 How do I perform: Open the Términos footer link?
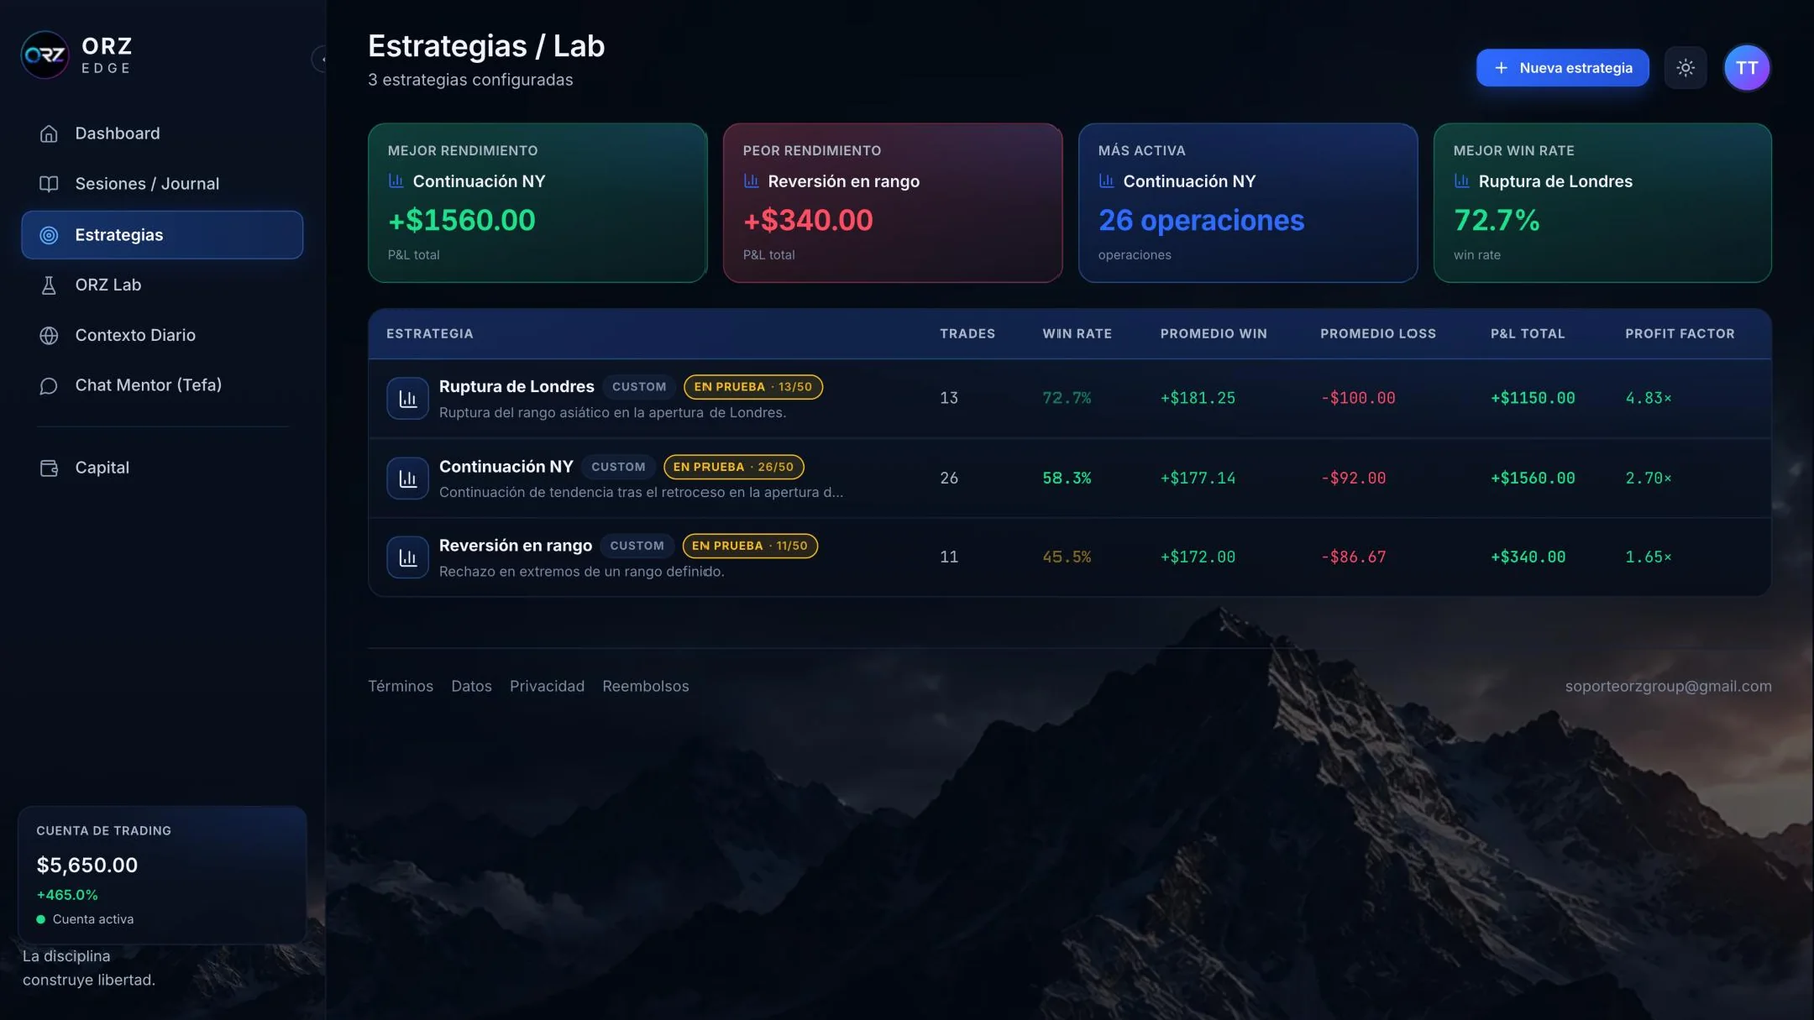pyautogui.click(x=401, y=686)
